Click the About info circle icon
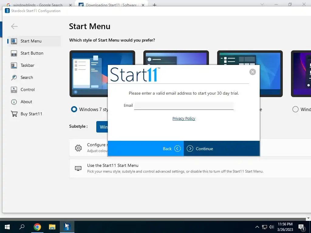Screen dimensions: 311x233 14,102
